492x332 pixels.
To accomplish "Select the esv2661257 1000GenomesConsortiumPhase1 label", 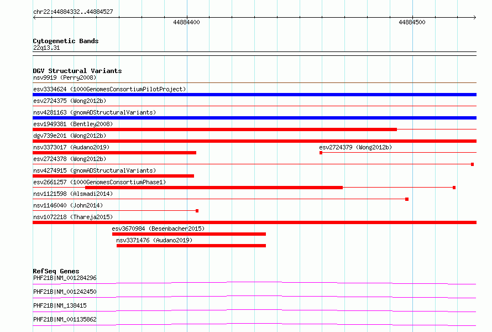I will click(x=100, y=182).
